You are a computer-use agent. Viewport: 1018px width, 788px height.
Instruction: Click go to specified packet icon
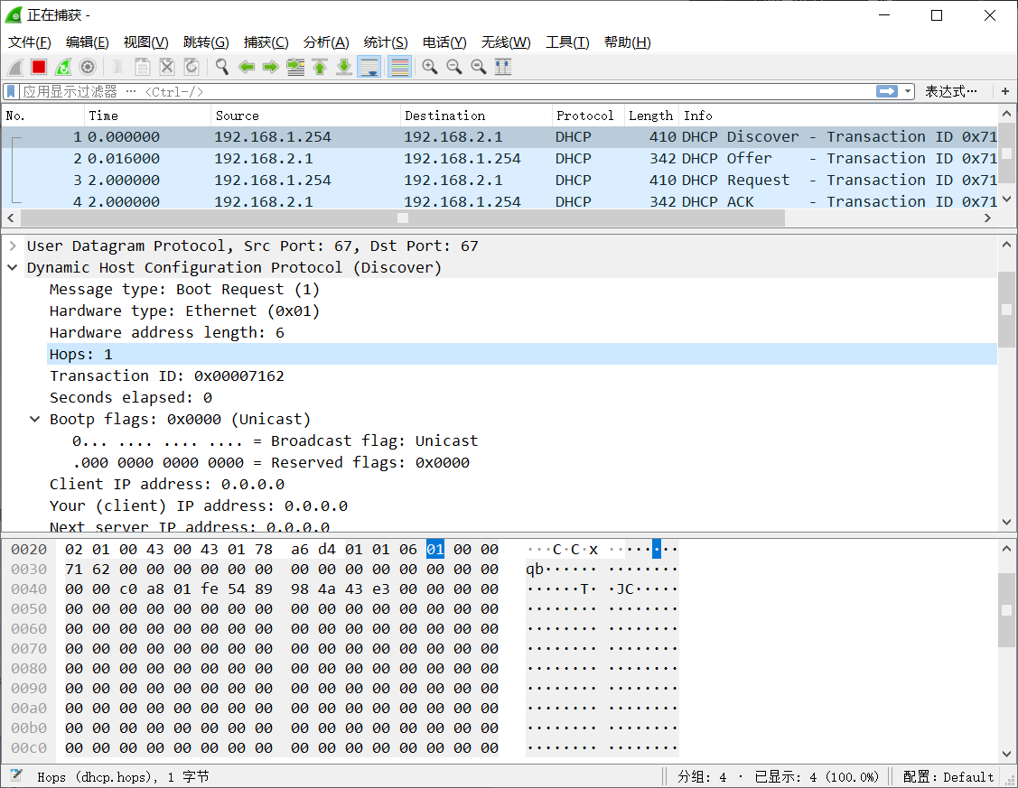(x=295, y=67)
